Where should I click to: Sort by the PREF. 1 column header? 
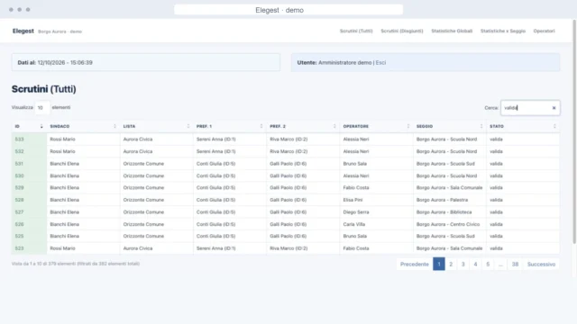[230, 126]
